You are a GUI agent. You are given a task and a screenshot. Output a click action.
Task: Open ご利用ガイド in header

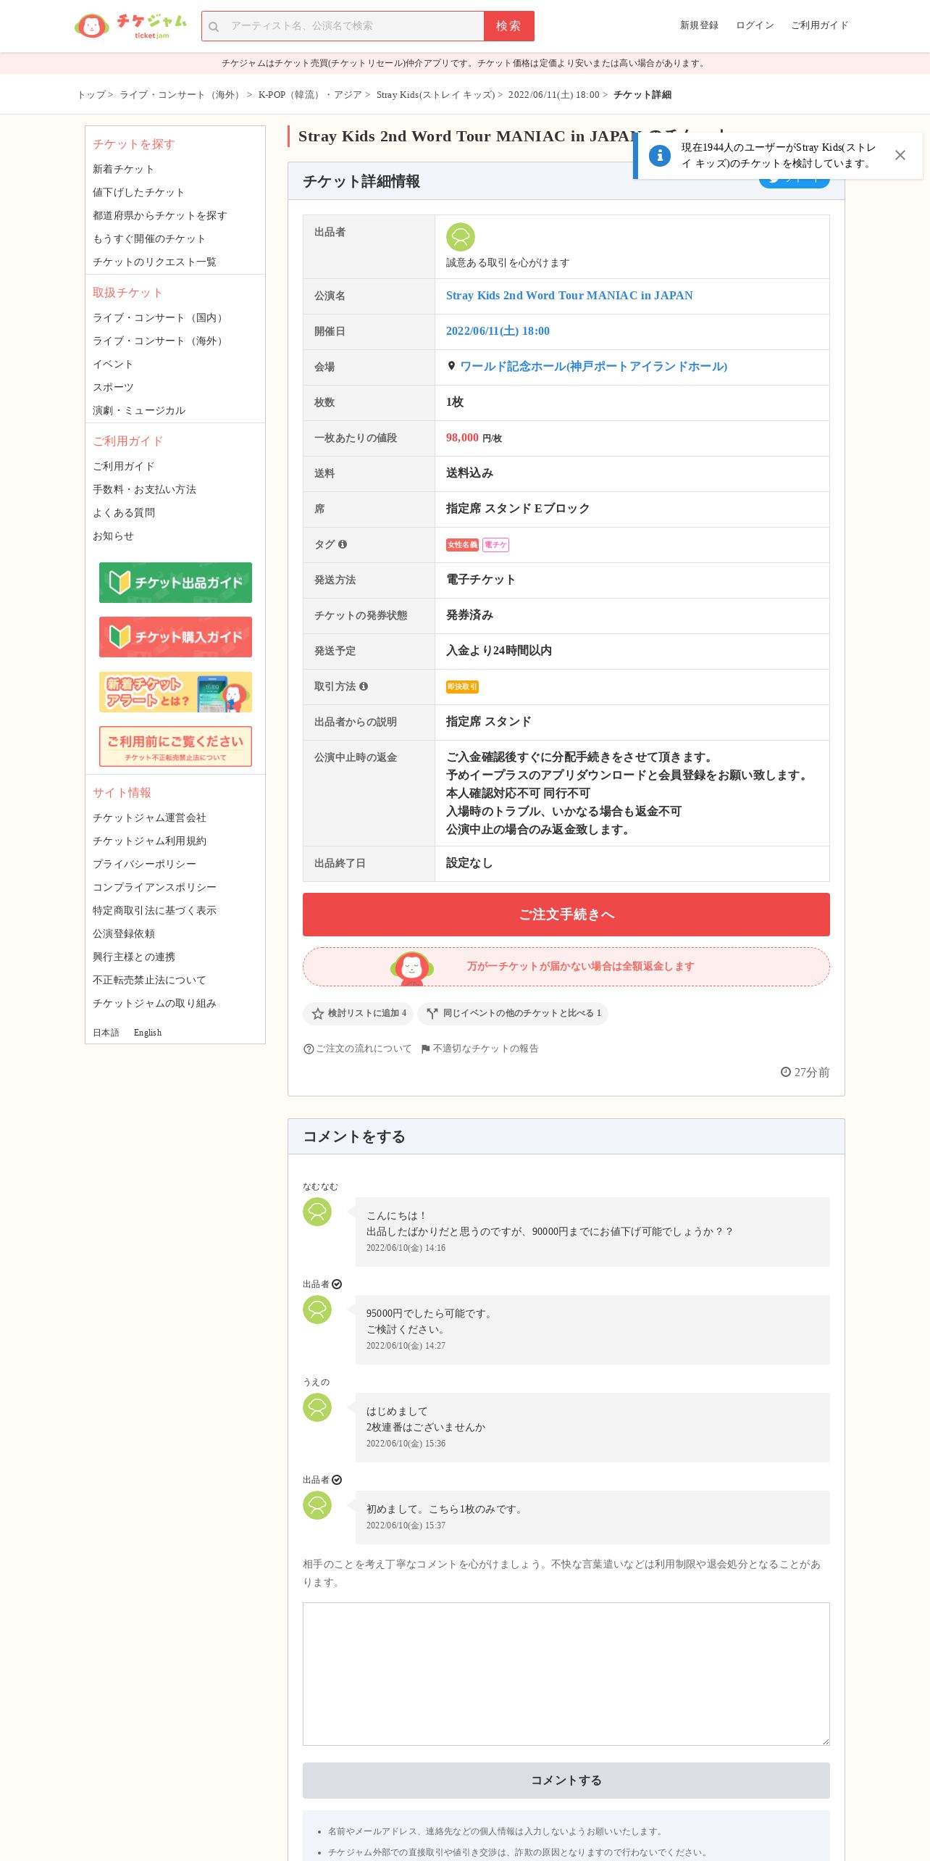pyautogui.click(x=819, y=25)
